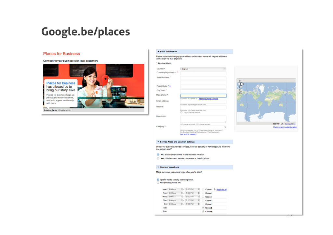Click the Category search field
The height and width of the screenshot is (235, 333).
click(x=203, y=127)
